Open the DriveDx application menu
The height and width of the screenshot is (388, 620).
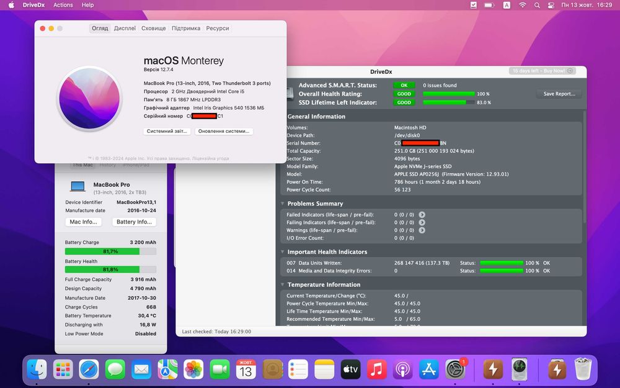33,5
